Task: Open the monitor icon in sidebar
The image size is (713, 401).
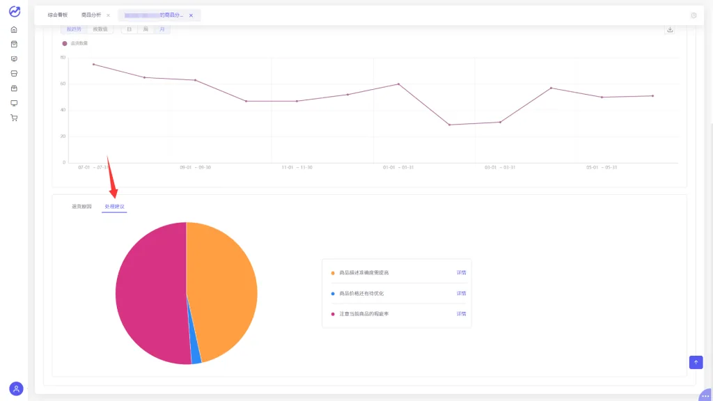Action: (14, 103)
